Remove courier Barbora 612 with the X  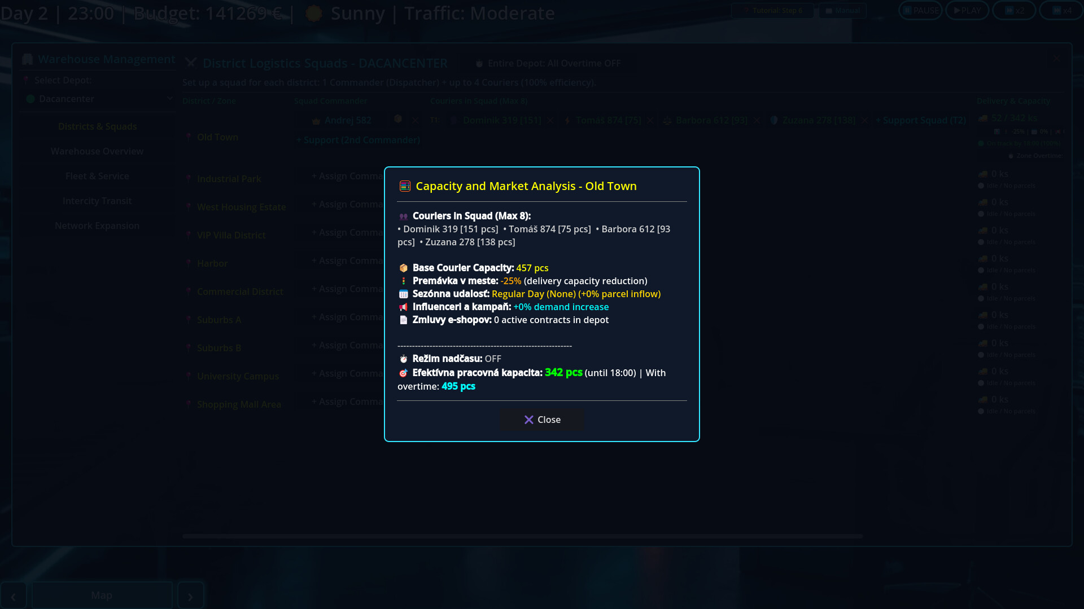coord(757,121)
